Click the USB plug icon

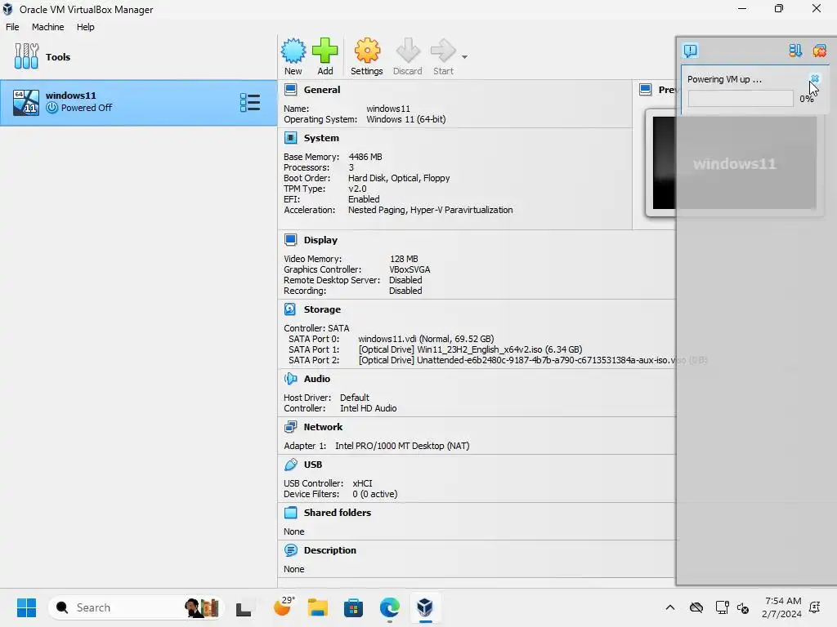[290, 465]
